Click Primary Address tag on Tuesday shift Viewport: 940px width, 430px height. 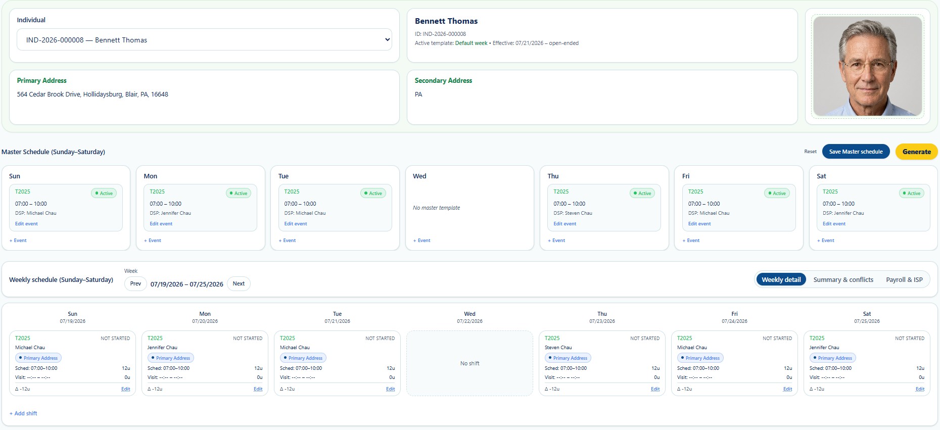pos(303,358)
